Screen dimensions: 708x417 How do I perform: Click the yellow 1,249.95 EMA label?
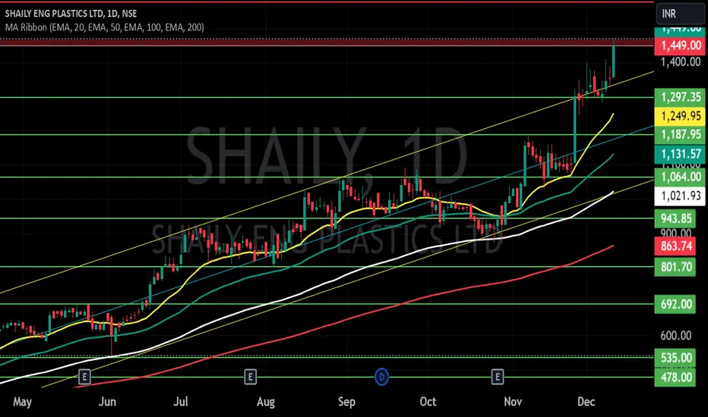[680, 116]
